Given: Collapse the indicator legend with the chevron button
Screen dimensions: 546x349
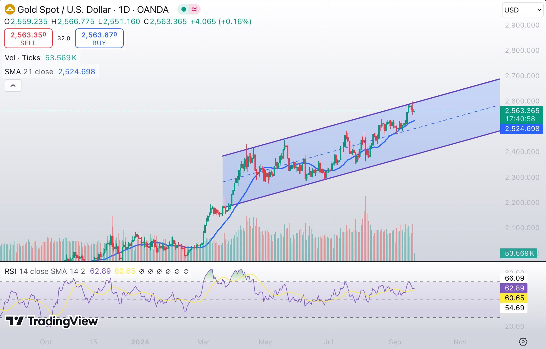Looking at the screenshot, I should pyautogui.click(x=13, y=86).
